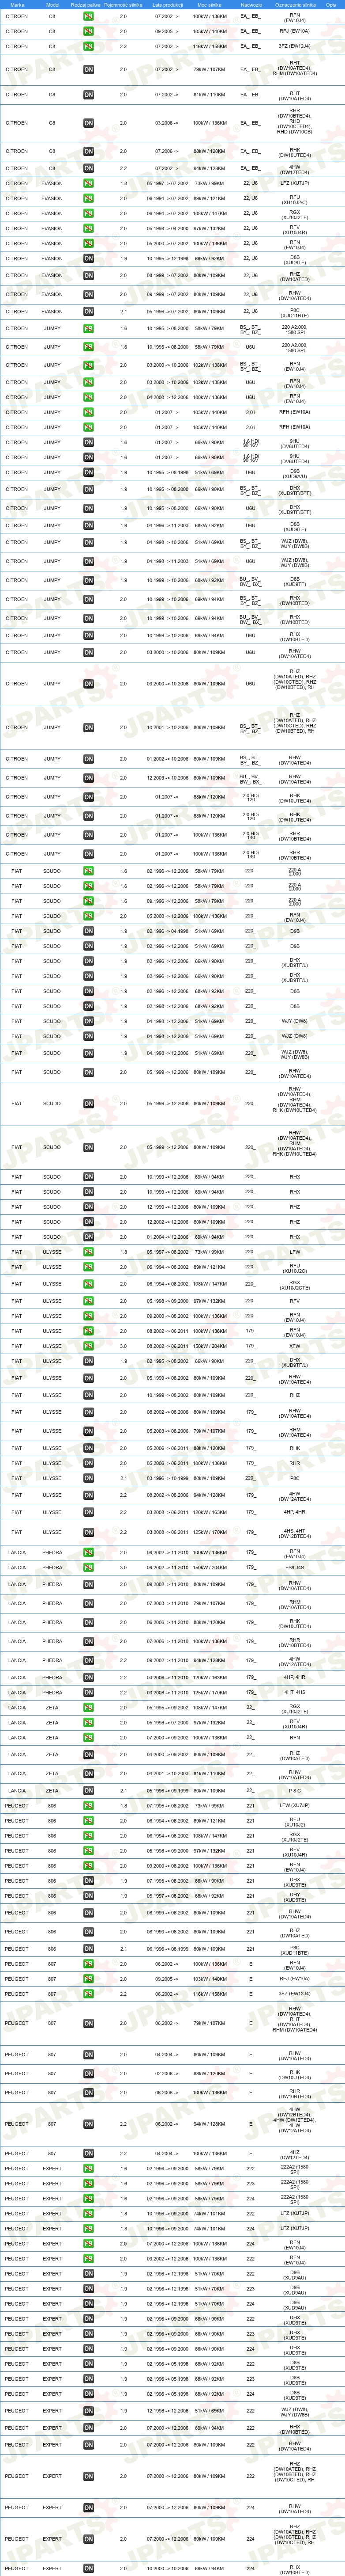The image size is (345, 2576).
Task: Click the Pojemność silnika column header
Action: 124,4
